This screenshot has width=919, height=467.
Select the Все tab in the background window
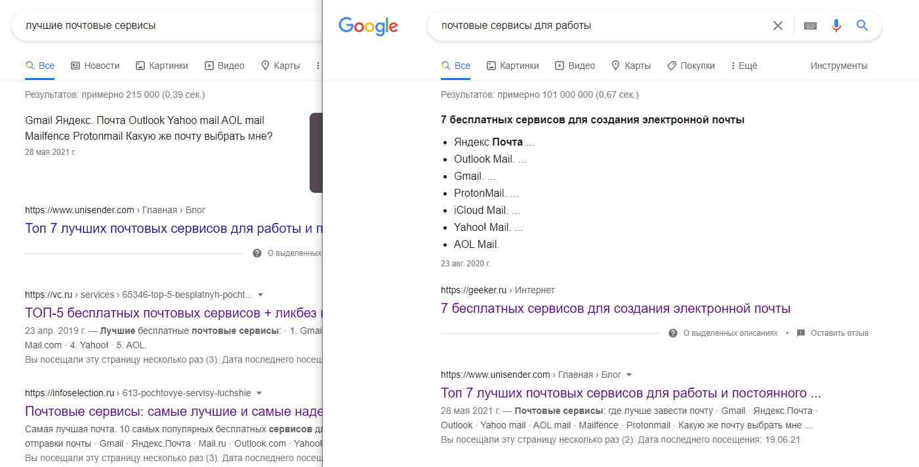point(40,66)
